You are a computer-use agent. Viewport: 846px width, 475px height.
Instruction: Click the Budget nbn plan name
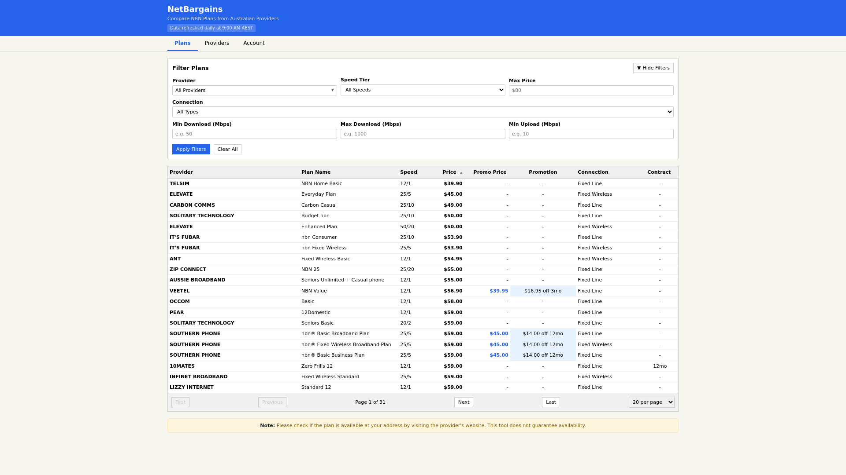[315, 216]
